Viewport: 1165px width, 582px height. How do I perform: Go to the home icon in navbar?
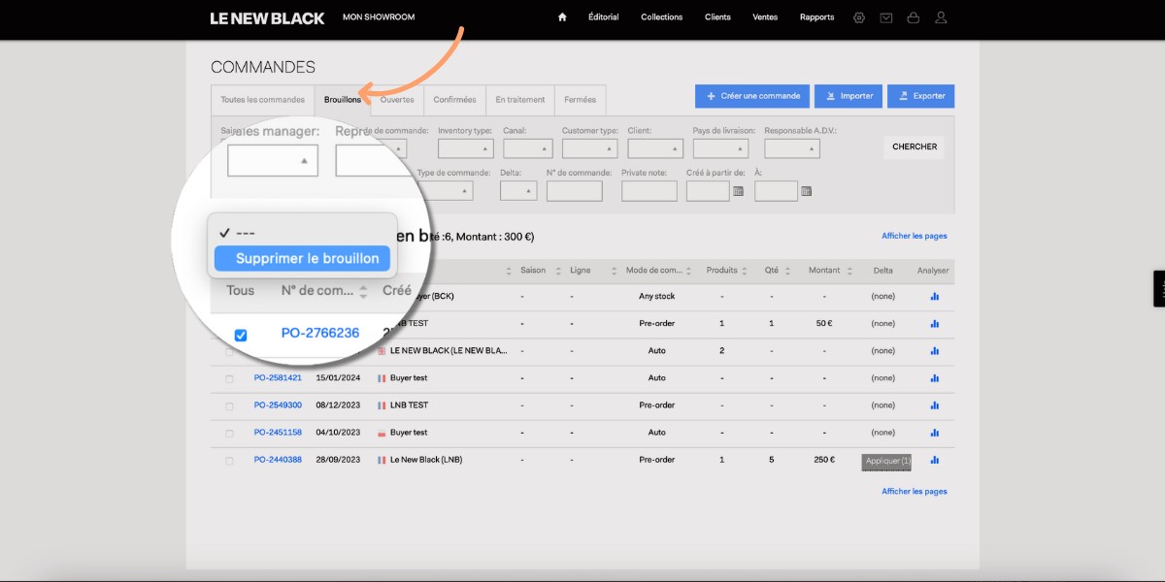point(562,17)
